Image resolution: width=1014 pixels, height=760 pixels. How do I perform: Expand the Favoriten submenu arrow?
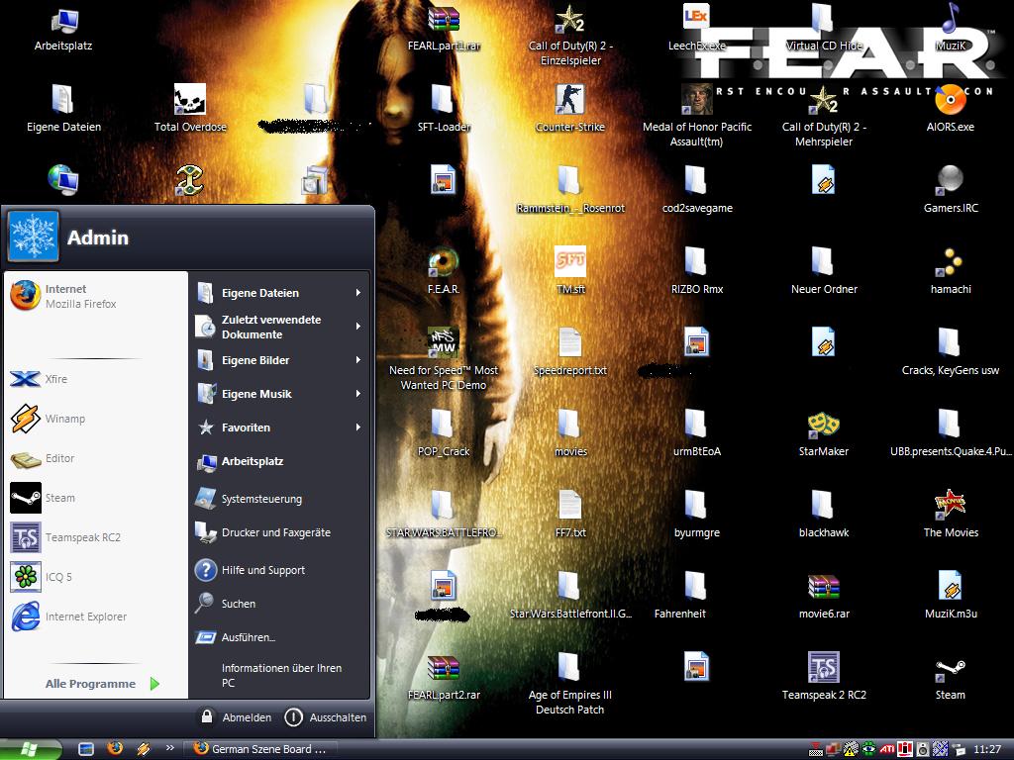click(x=358, y=427)
